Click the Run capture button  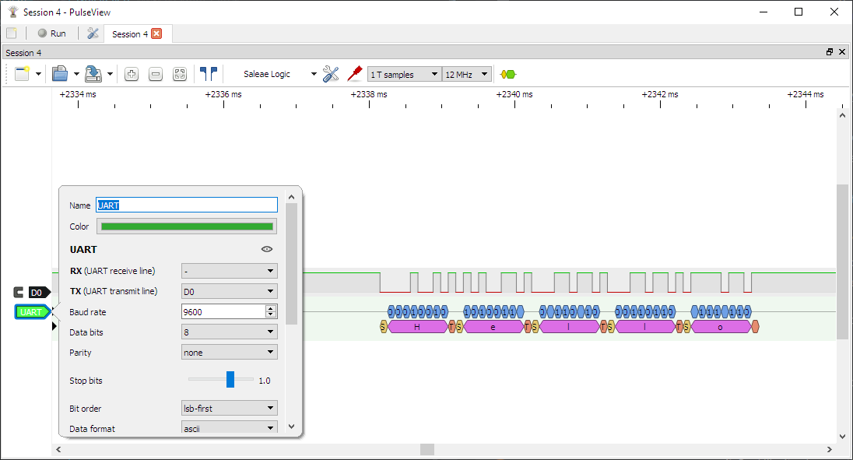coord(51,33)
